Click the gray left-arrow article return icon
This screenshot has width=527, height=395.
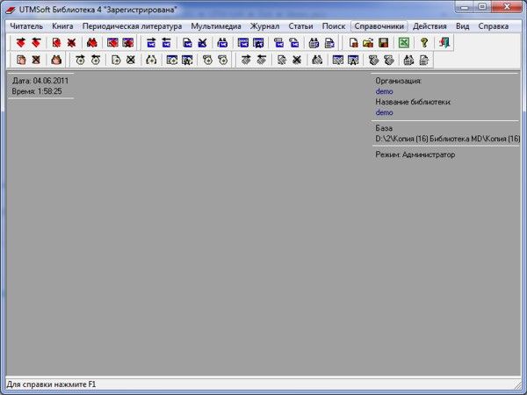[261, 60]
